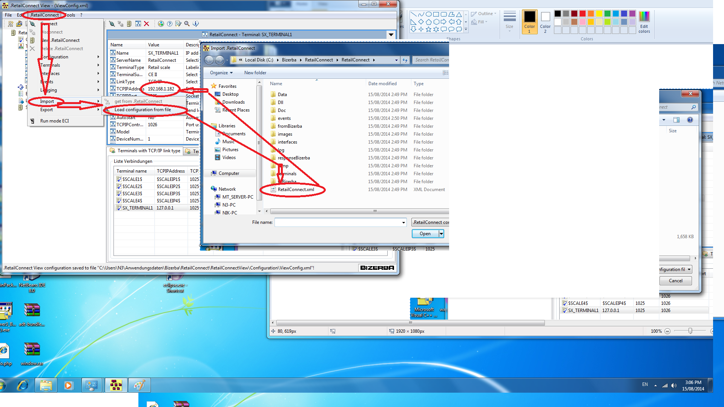The height and width of the screenshot is (407, 724).
Task: Click the terminal properties icon beside the red X
Action: click(138, 24)
